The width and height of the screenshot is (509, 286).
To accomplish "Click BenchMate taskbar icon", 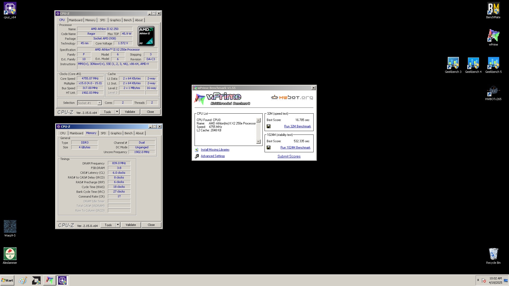I will point(36,280).
